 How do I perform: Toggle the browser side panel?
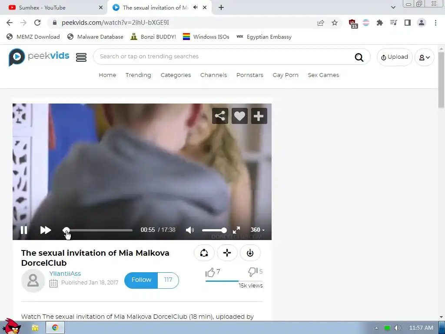pyautogui.click(x=408, y=23)
